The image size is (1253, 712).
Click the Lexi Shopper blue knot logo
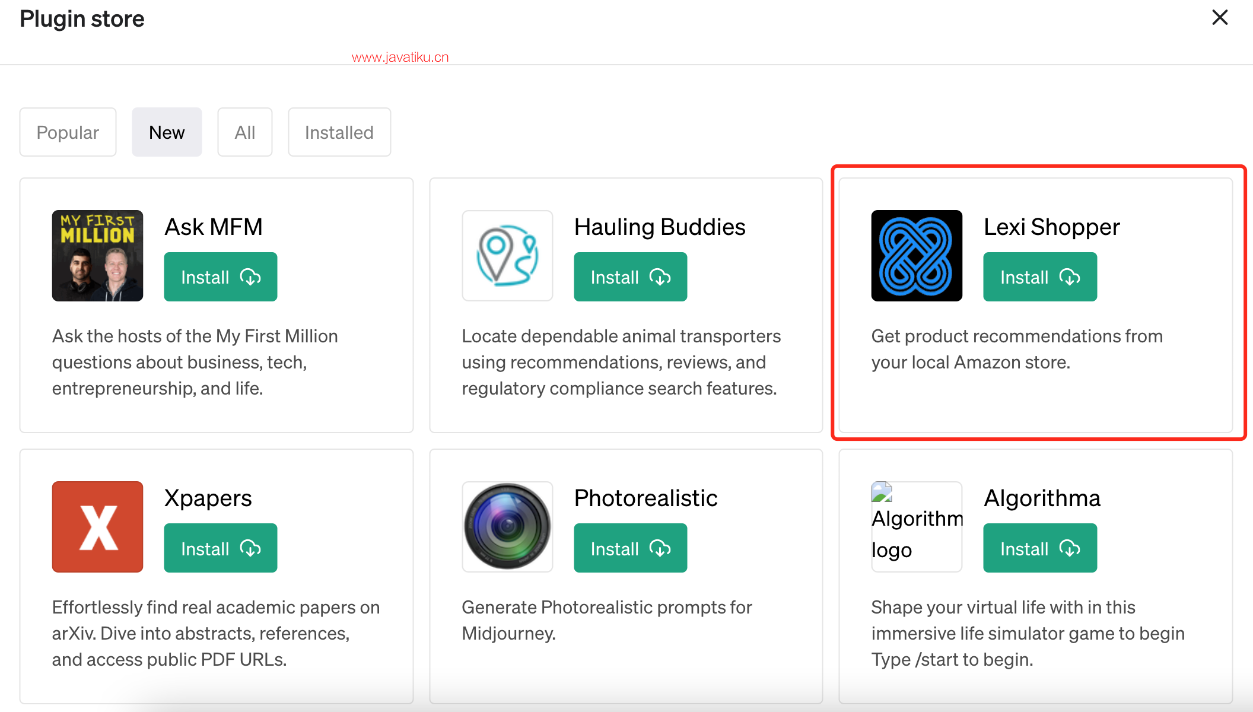[x=917, y=256]
